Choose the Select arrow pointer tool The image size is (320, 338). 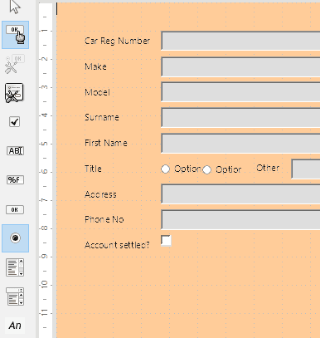[15, 7]
